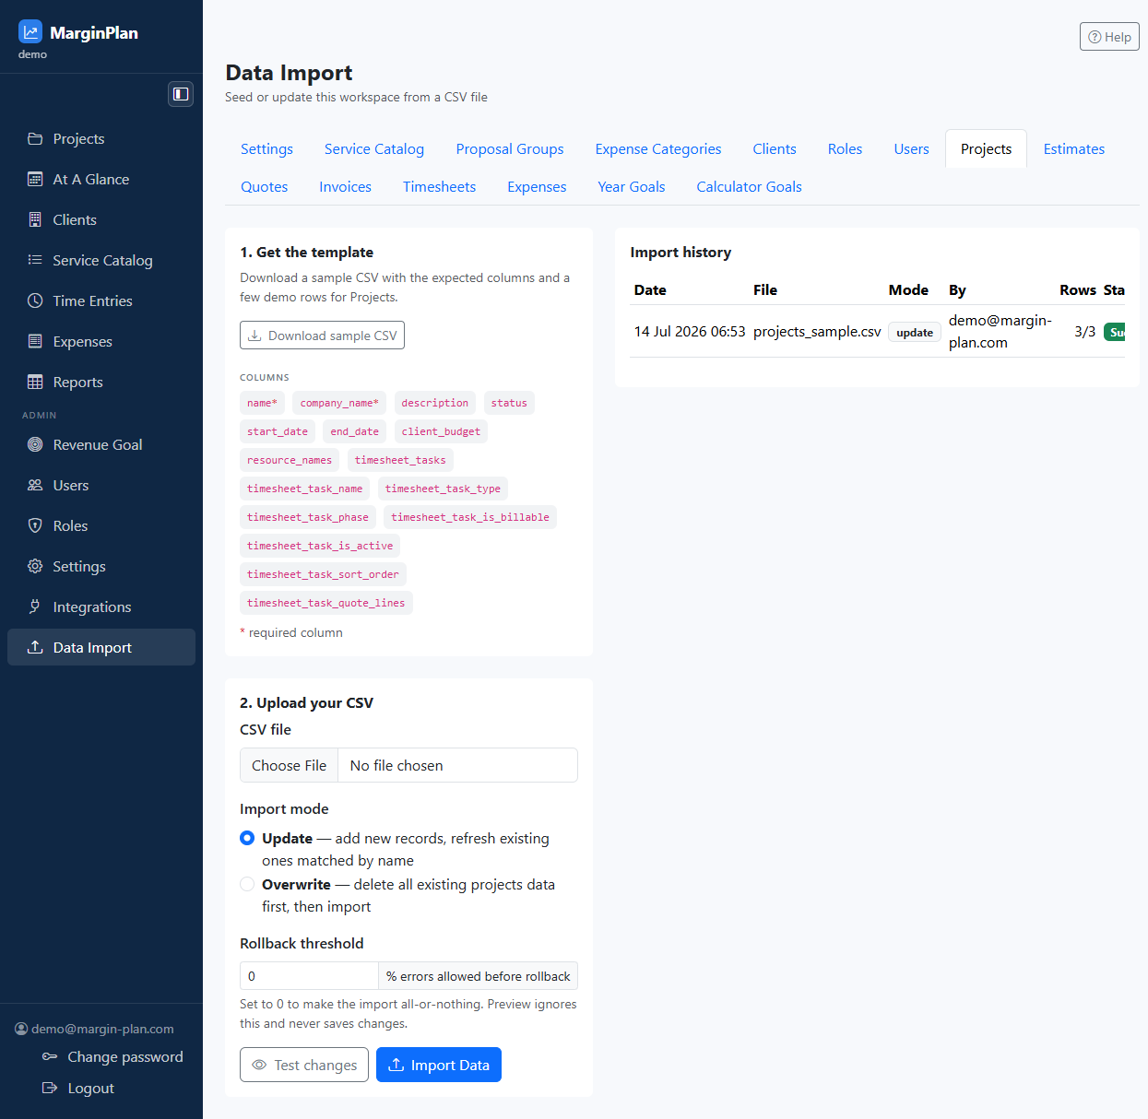Click the company_name* column tag
Image resolution: width=1148 pixels, height=1119 pixels.
click(x=339, y=403)
